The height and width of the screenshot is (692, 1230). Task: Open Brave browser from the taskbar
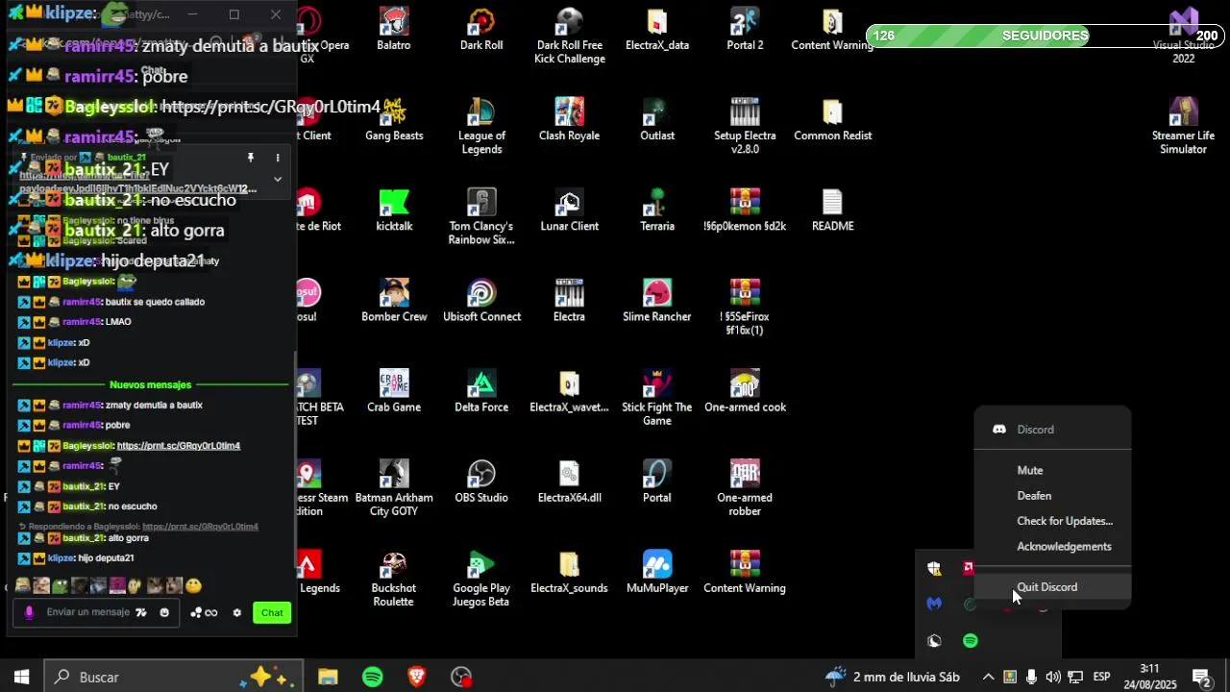click(417, 677)
